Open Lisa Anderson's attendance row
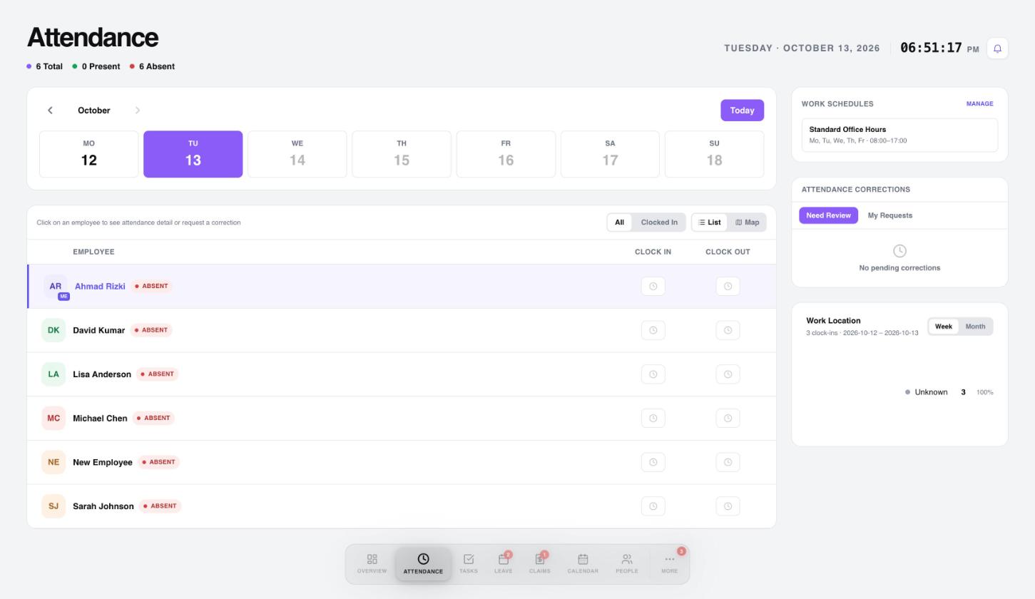 pyautogui.click(x=402, y=374)
